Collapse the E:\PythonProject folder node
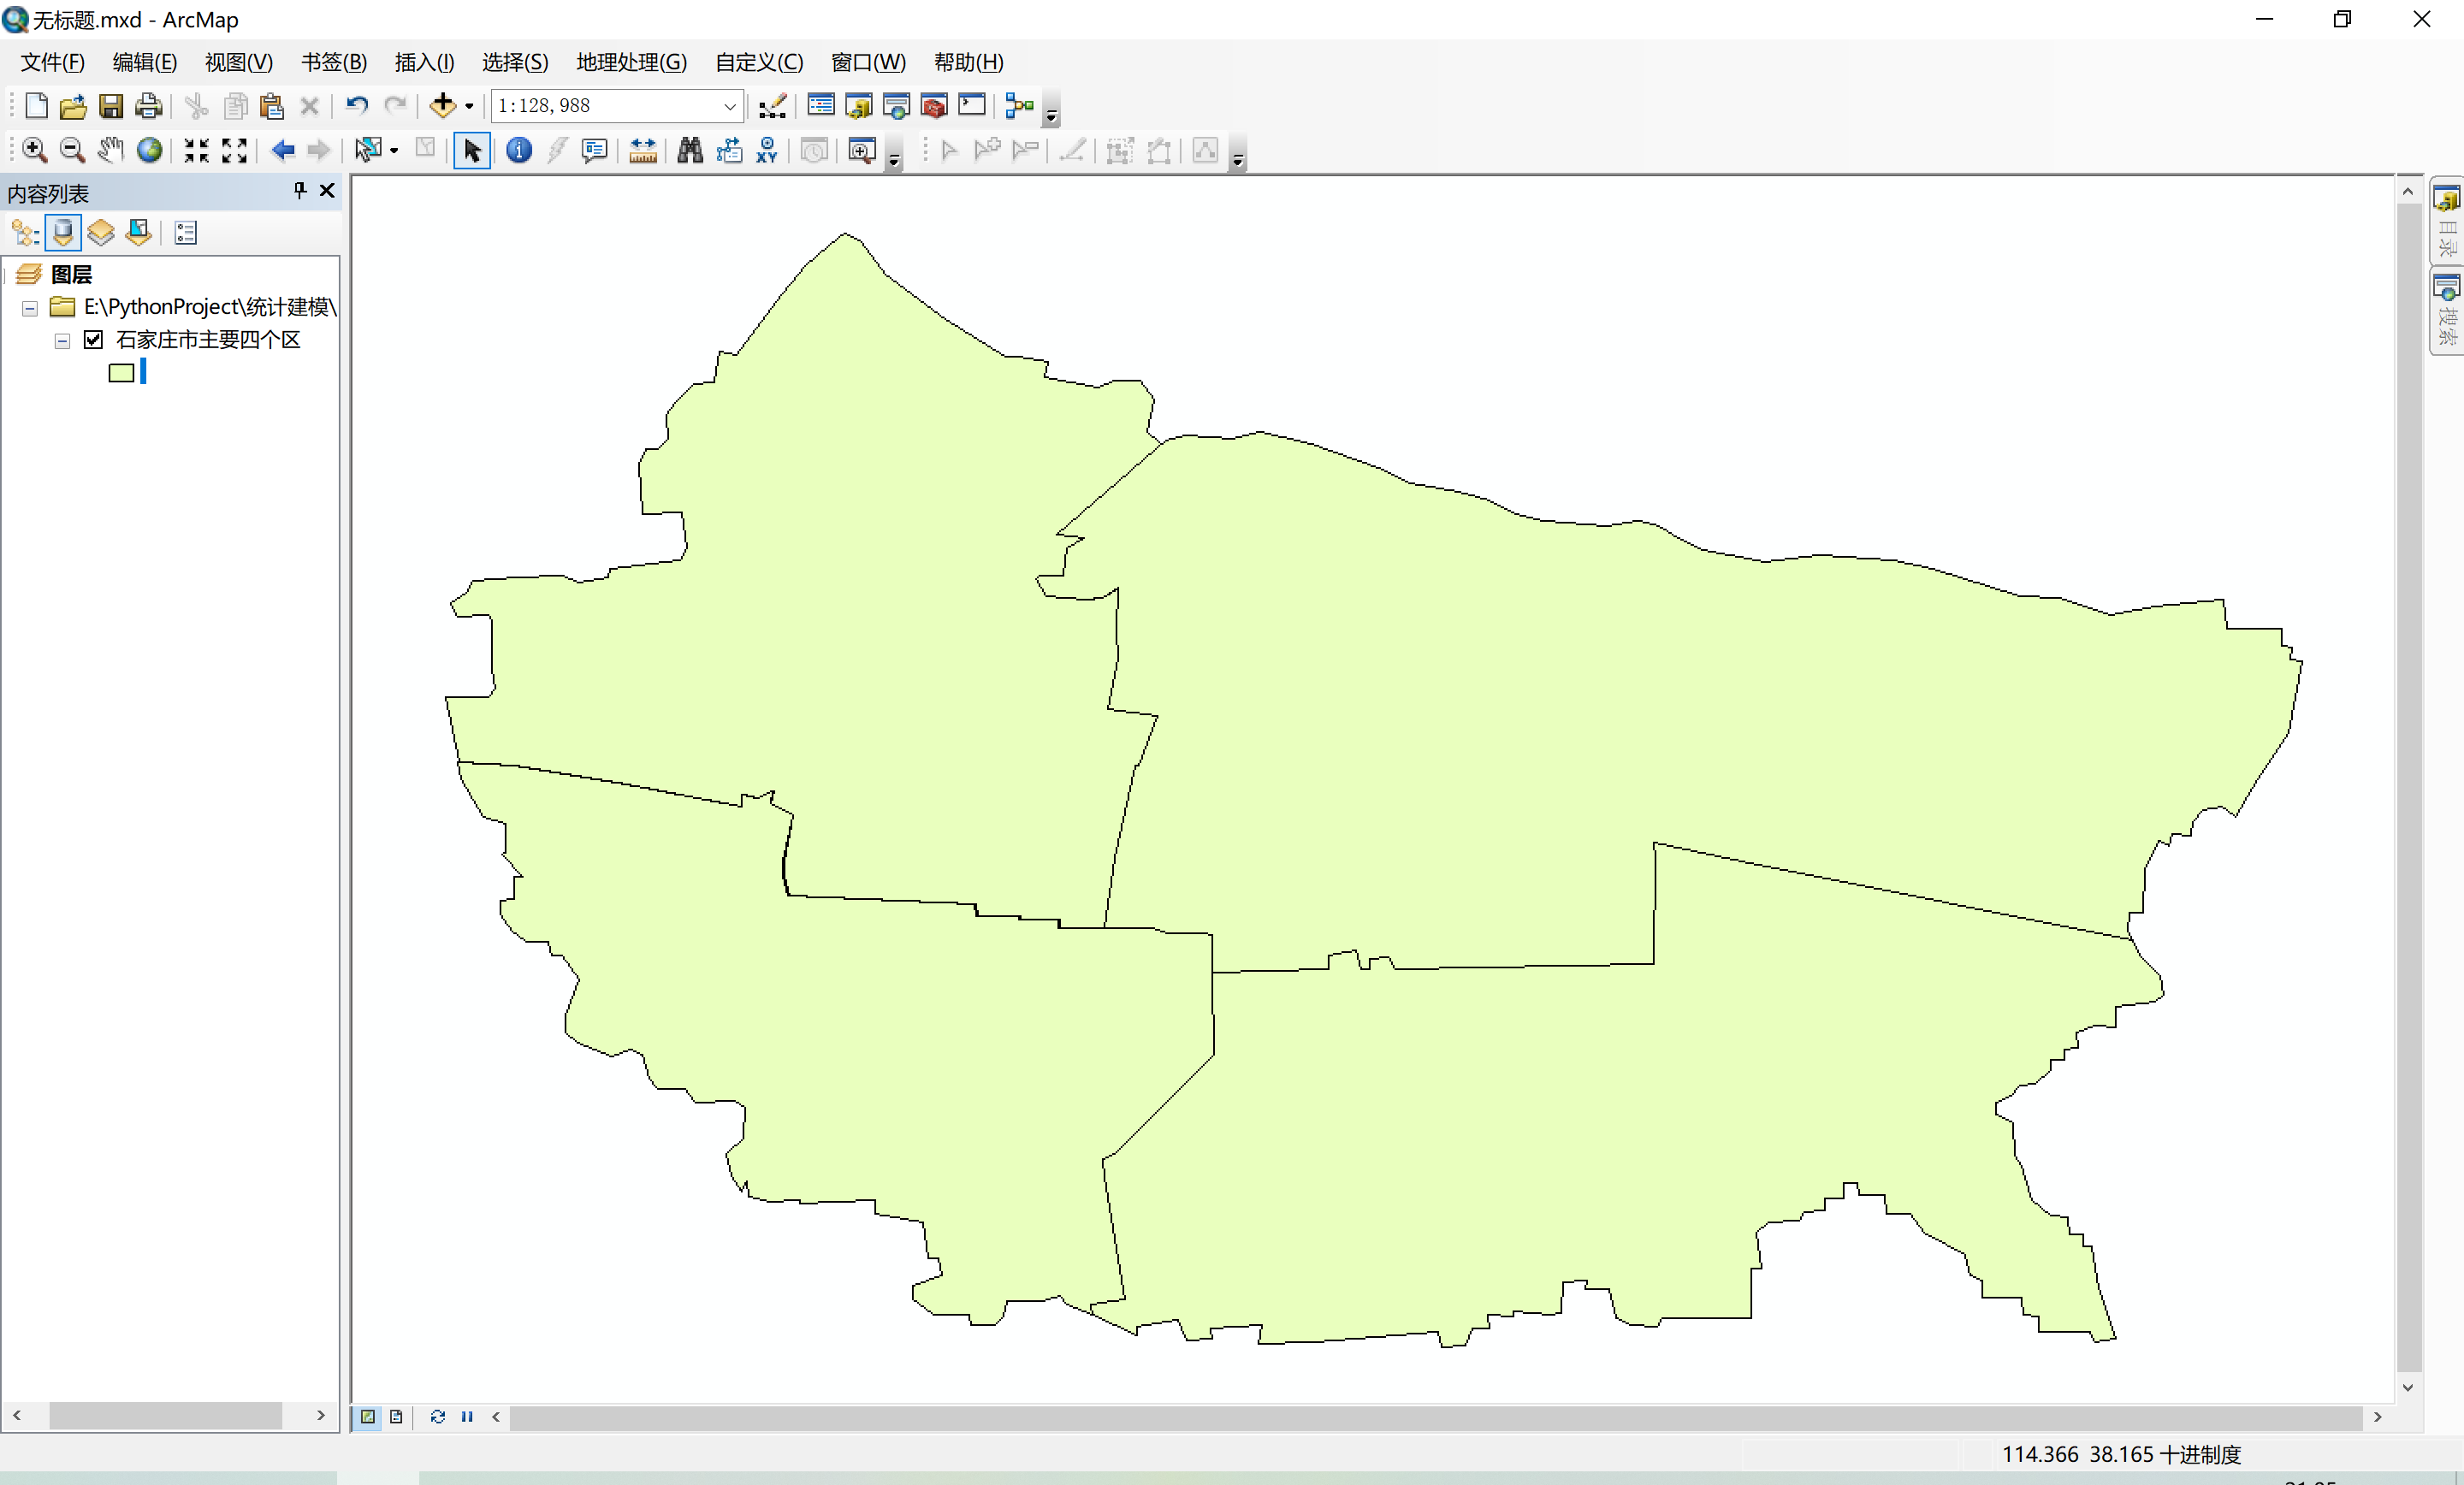Viewport: 2464px width, 1485px height. pos(30,308)
